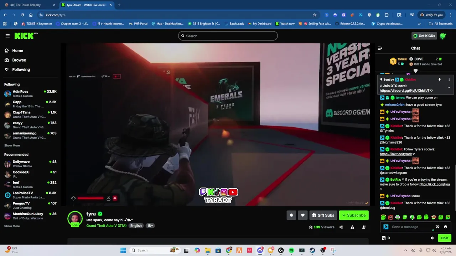This screenshot has width=456, height=256.
Task: Click the share stream icon
Action: coord(341,227)
